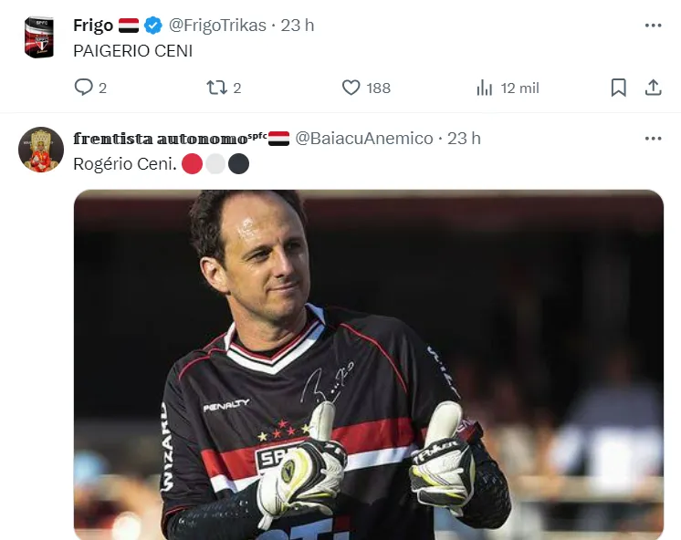Like Frigo's tweet with the heart icon
The height and width of the screenshot is (540, 681).
point(351,88)
